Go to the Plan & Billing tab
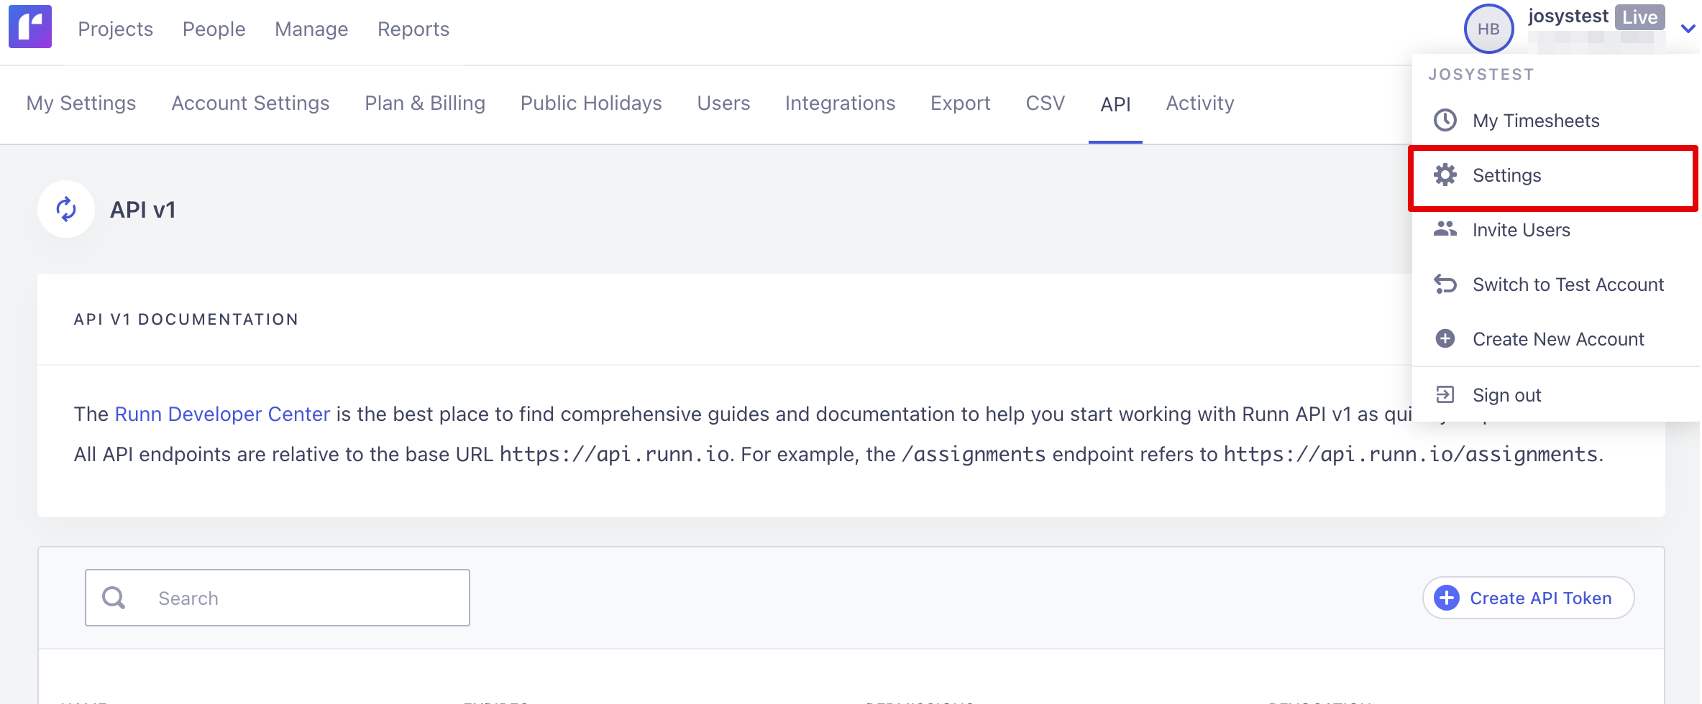Image resolution: width=1702 pixels, height=704 pixels. 424,103
